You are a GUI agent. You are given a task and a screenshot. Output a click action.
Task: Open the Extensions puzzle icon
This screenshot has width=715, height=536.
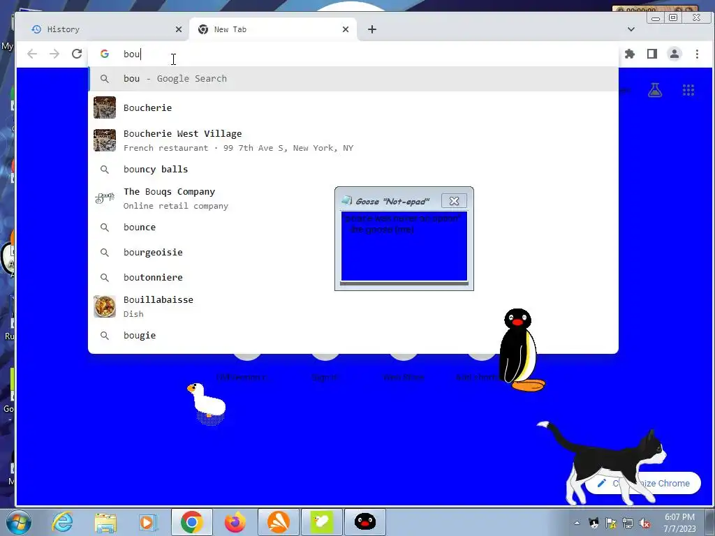(x=630, y=54)
